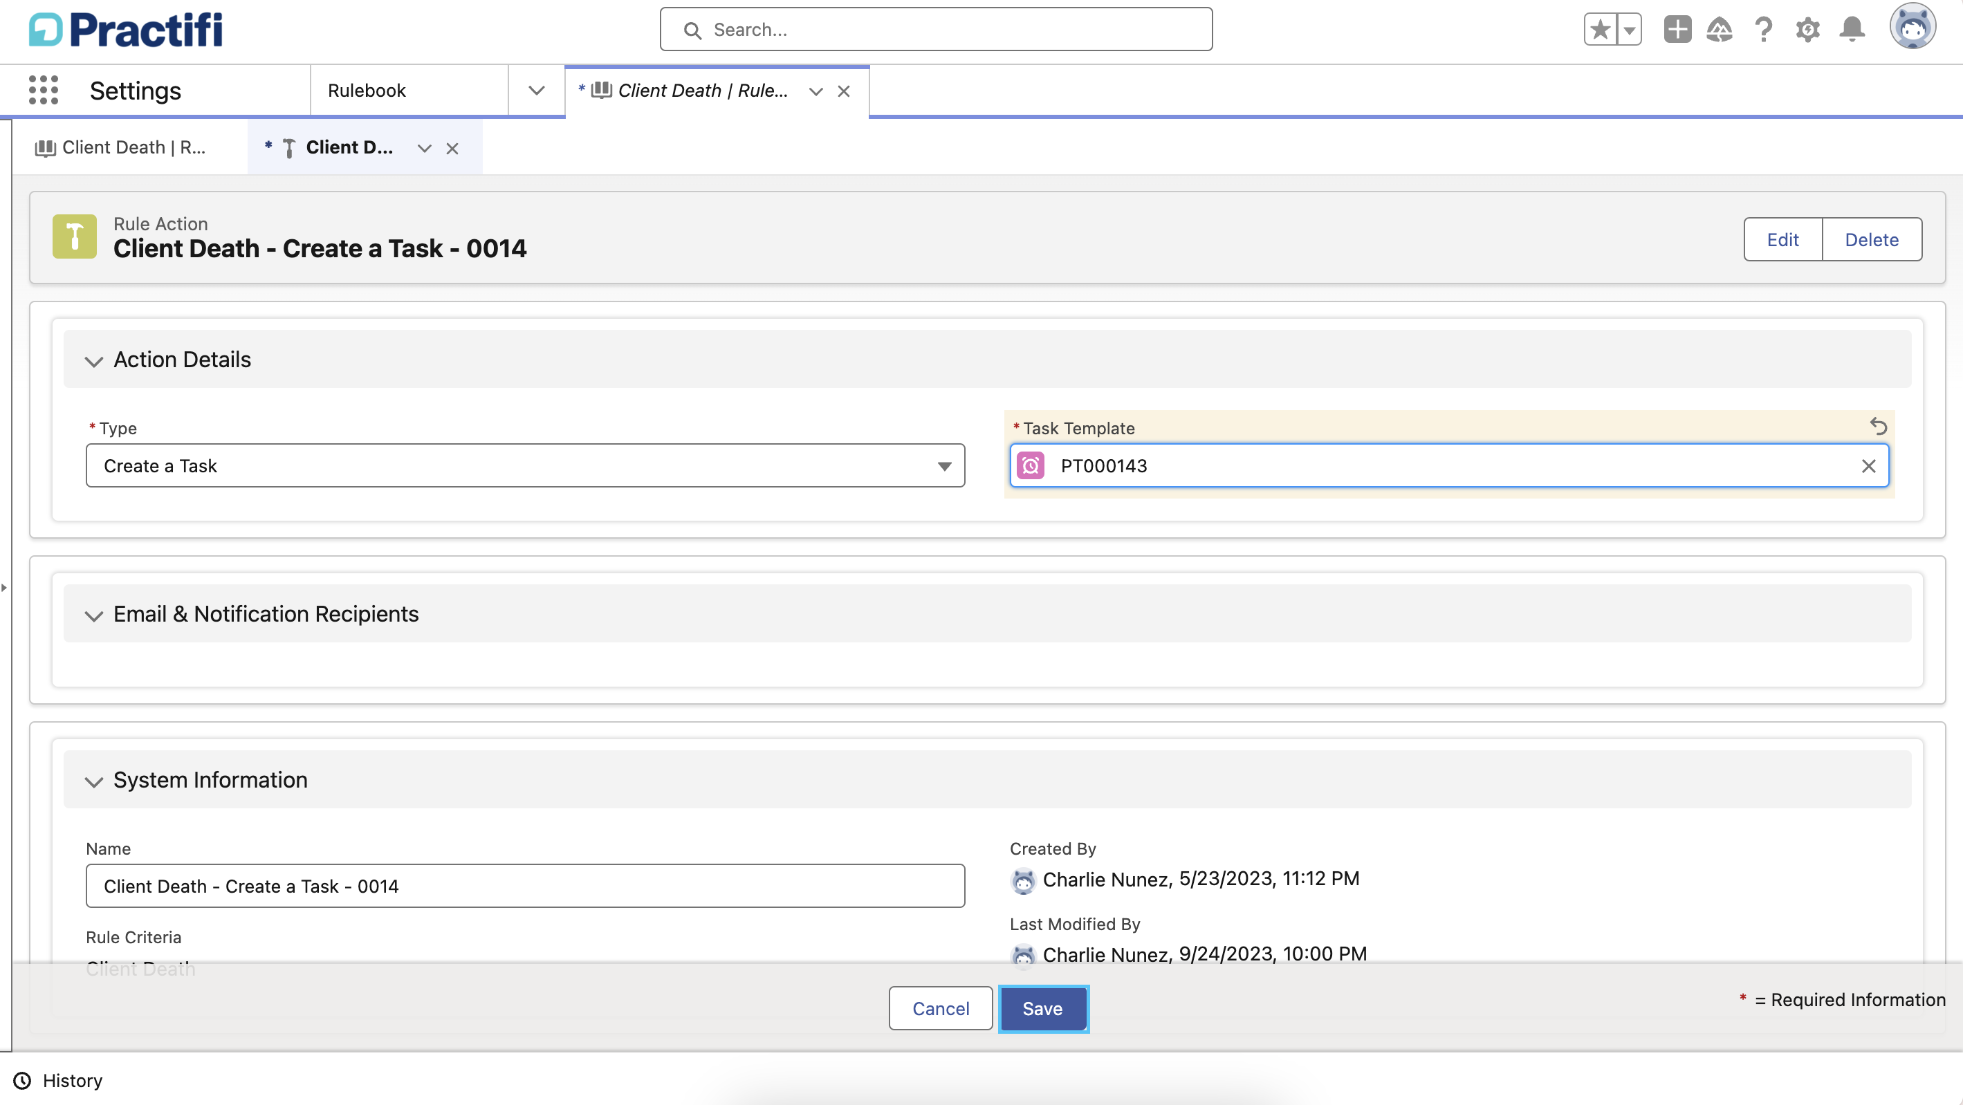Close the Client Death | Rule... workspace tab
The height and width of the screenshot is (1105, 1963).
[844, 91]
